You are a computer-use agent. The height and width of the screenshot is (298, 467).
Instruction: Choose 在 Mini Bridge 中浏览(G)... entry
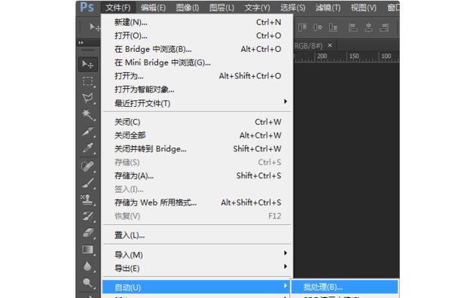(x=197, y=62)
